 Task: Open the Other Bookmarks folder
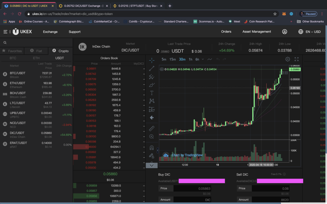[310, 21]
